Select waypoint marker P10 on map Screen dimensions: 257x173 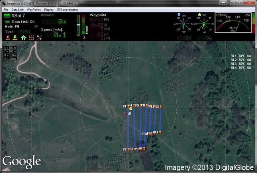pyautogui.click(x=149, y=134)
